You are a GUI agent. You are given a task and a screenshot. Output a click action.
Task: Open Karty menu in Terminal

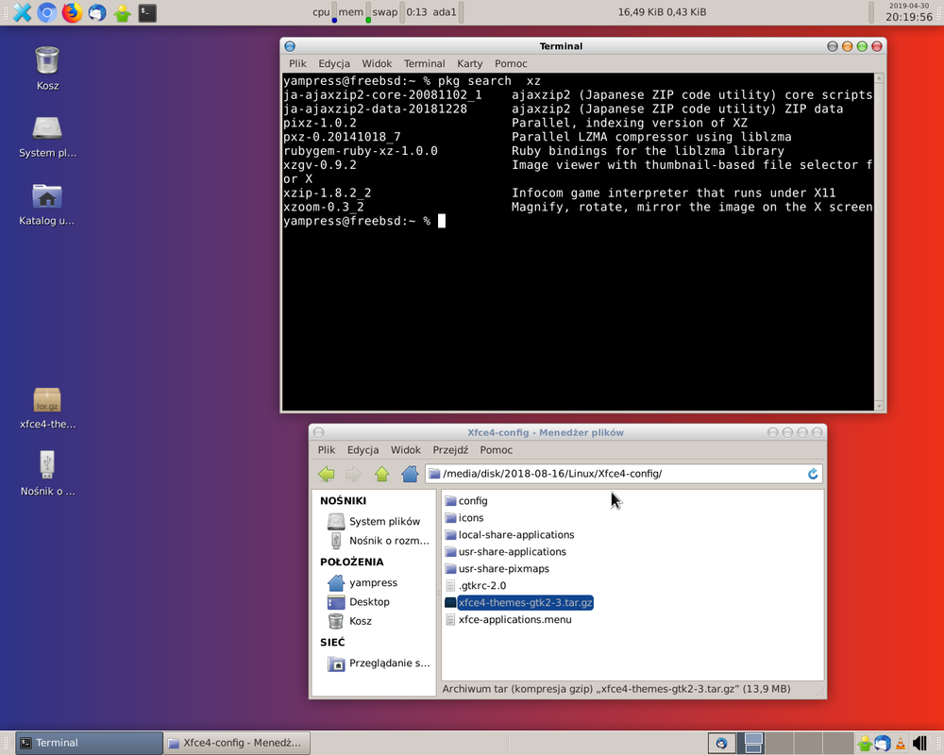point(469,64)
